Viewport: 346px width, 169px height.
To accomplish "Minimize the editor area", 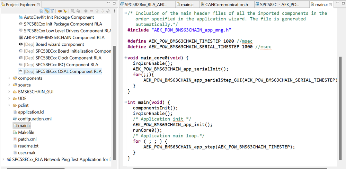I will pyautogui.click(x=337, y=3).
